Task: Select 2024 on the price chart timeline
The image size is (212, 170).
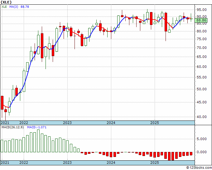Action: point(111,123)
